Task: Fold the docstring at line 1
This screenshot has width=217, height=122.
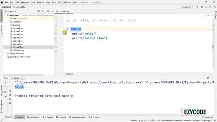Action: (x=64, y=16)
